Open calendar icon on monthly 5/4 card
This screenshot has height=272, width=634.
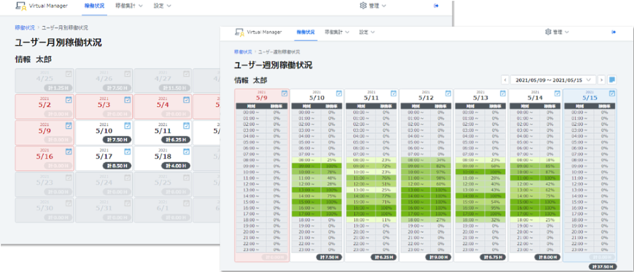(x=186, y=99)
